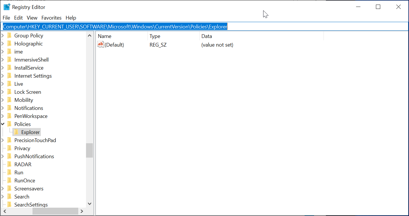The width and height of the screenshot is (409, 216).
Task: Click the registry path address bar
Action: pyautogui.click(x=205, y=27)
